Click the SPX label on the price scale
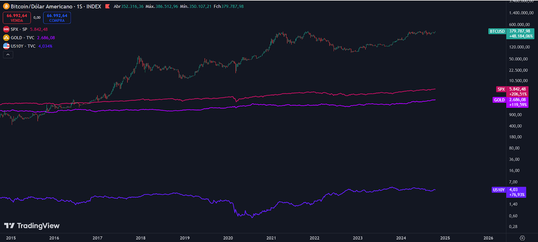Viewport: 538px width, 242px height. [x=501, y=89]
